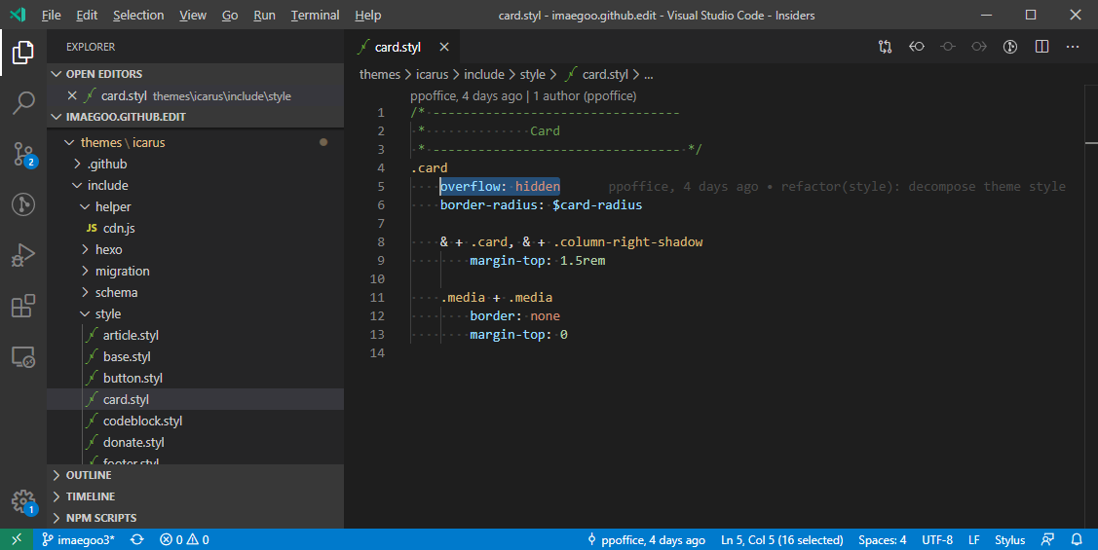Image resolution: width=1098 pixels, height=550 pixels.
Task: Change language mode via Stylus
Action: click(x=1009, y=539)
